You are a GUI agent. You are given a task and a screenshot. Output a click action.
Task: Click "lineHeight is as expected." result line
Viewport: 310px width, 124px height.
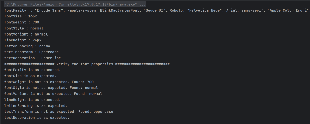pyautogui.click(x=33, y=100)
